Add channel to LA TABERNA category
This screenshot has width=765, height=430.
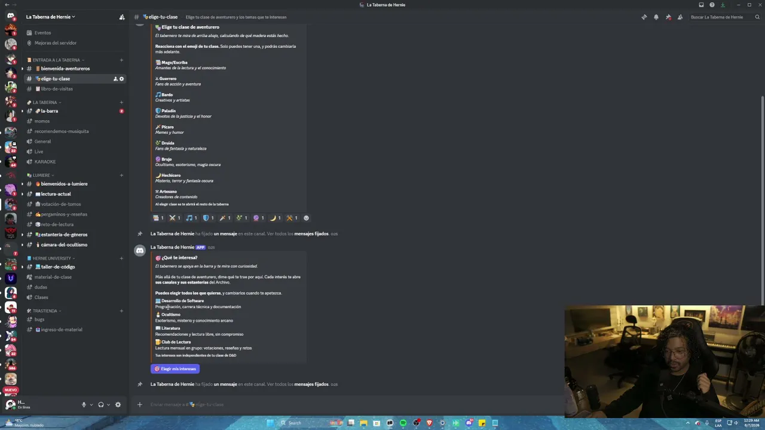[x=121, y=102]
